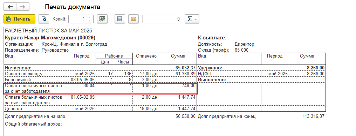Click the forward arrow navigation button
This screenshot has width=356, height=136.
coord(23,7)
